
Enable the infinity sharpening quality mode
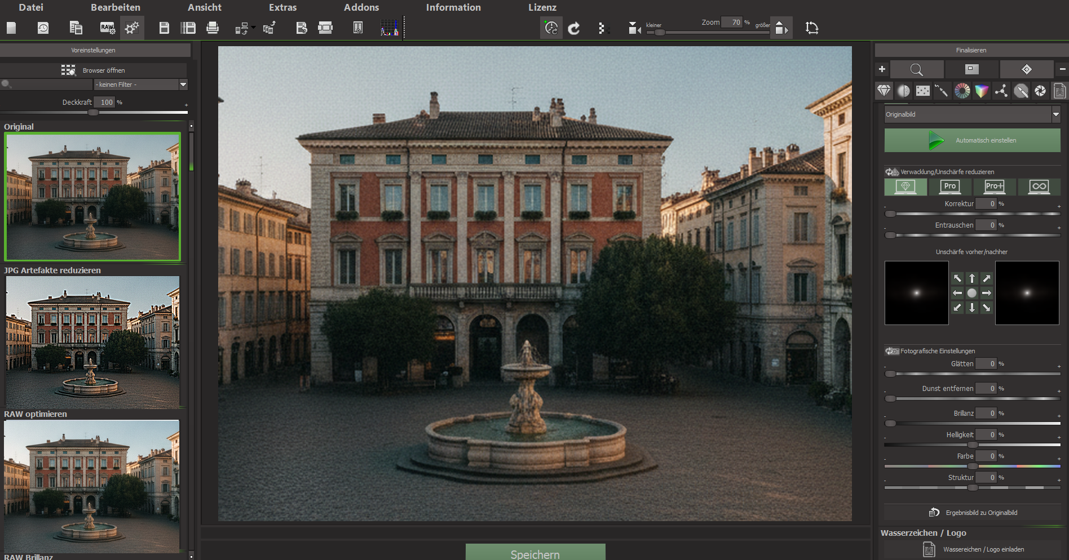1039,186
